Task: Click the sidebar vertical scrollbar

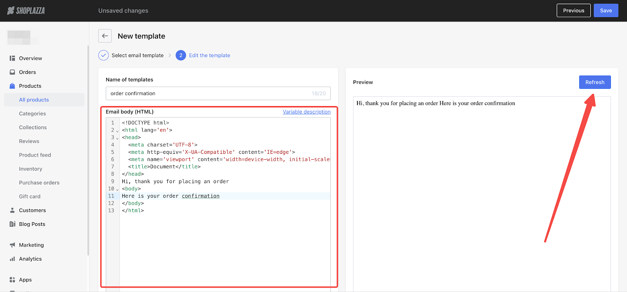Action: pyautogui.click(x=88, y=151)
